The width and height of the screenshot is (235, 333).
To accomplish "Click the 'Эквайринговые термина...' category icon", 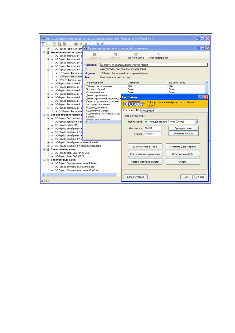I will pos(48,114).
